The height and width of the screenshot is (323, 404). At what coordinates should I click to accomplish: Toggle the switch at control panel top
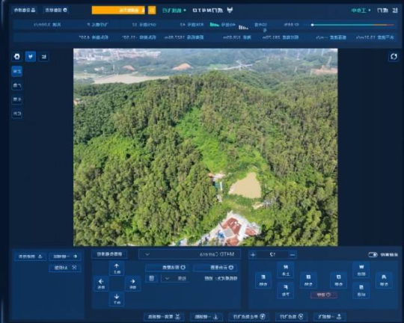373,255
